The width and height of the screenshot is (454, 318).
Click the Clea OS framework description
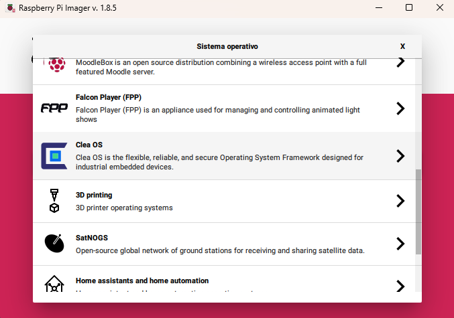pyautogui.click(x=219, y=162)
